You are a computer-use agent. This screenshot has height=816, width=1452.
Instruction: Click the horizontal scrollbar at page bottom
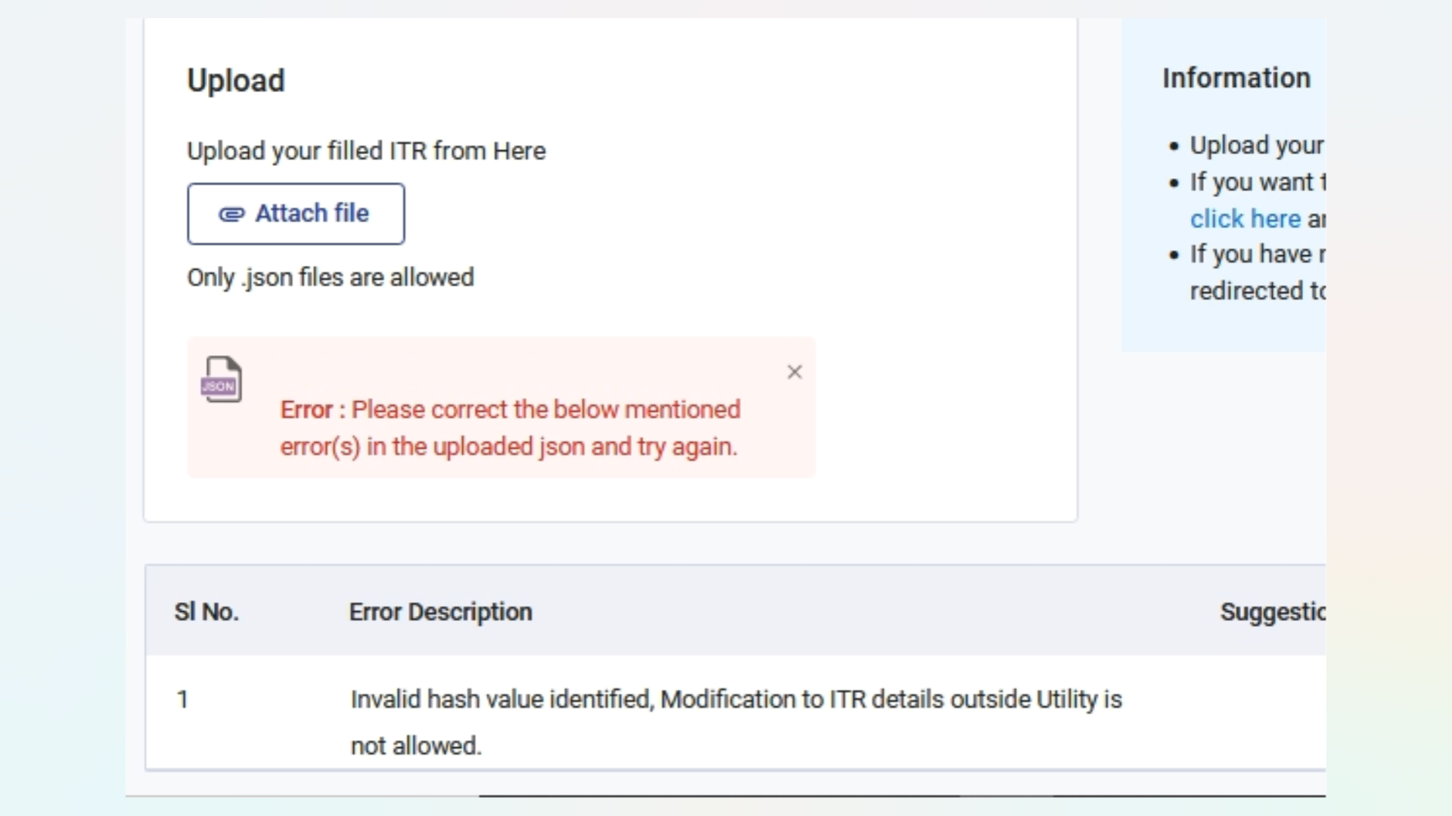tap(901, 796)
